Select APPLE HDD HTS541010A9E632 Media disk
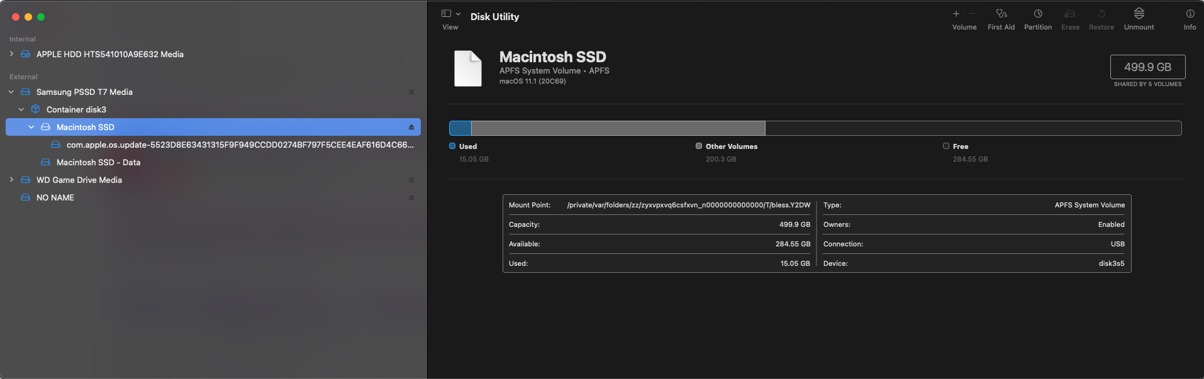Image resolution: width=1204 pixels, height=379 pixels. pyautogui.click(x=110, y=54)
